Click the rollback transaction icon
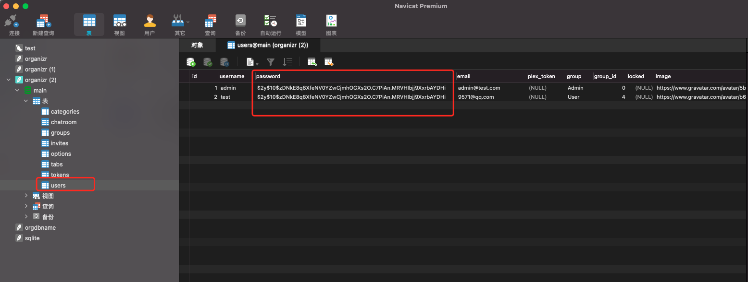 point(224,62)
